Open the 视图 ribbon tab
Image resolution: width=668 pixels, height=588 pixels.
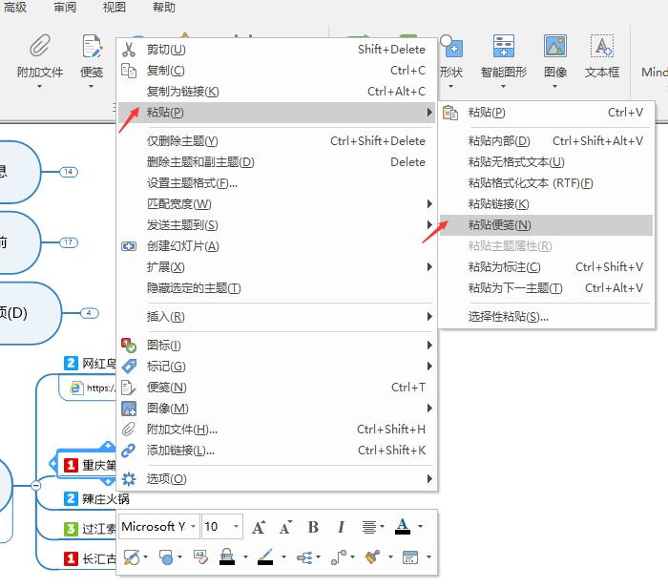(115, 8)
